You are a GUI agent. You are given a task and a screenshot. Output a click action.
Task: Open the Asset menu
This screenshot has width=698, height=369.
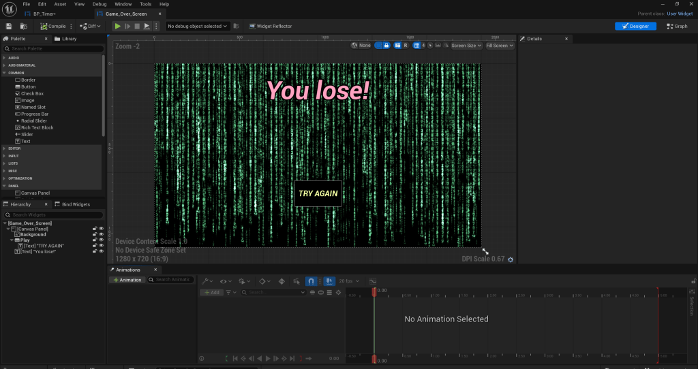click(60, 4)
